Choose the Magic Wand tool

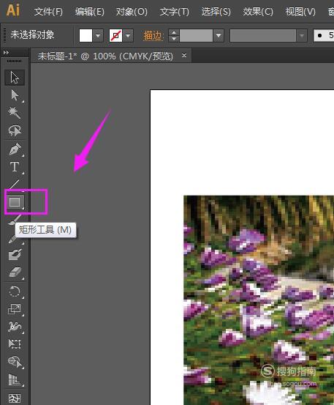tap(15, 113)
